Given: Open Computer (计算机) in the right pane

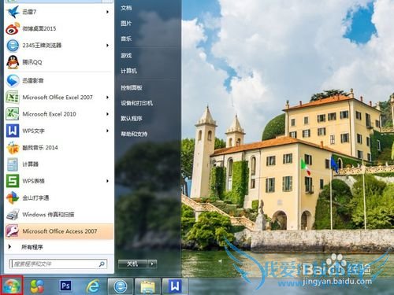Looking at the screenshot, I should coord(128,71).
